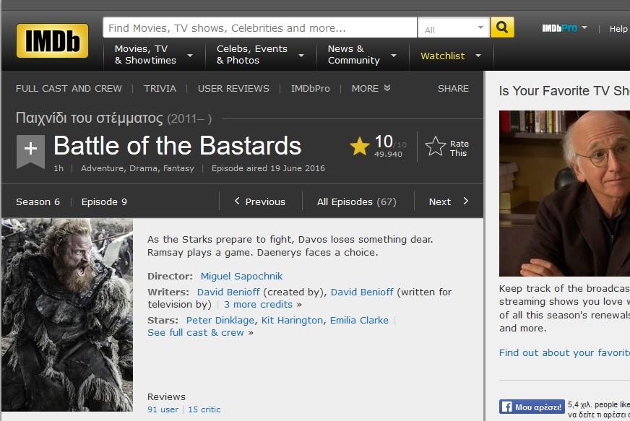The height and width of the screenshot is (421, 630).
Task: Open 91 user reviews
Action: [163, 409]
